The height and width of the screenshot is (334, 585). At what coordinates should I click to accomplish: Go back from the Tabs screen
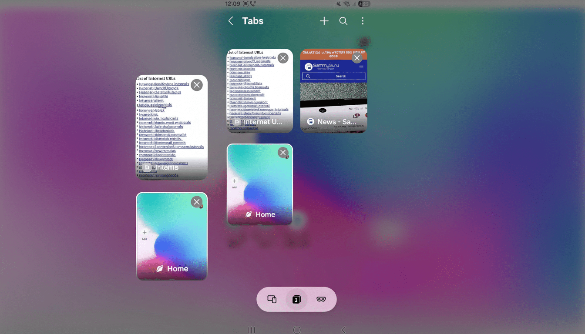pyautogui.click(x=231, y=21)
